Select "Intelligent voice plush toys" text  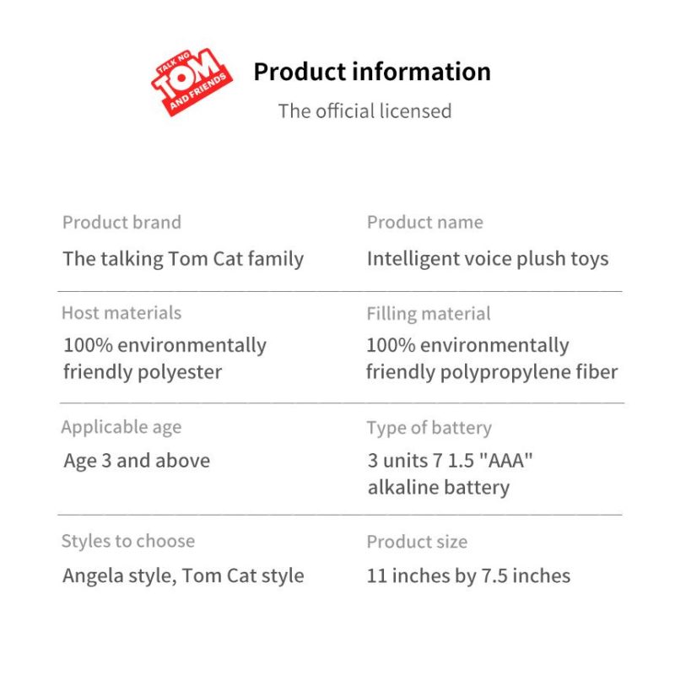487,258
